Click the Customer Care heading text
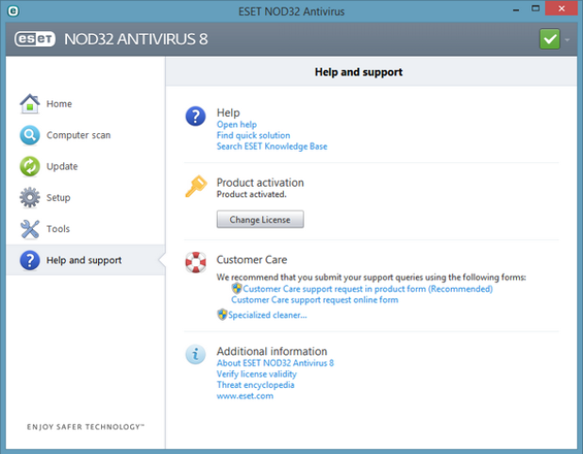Screen dimensions: 583x454 [x=252, y=260]
